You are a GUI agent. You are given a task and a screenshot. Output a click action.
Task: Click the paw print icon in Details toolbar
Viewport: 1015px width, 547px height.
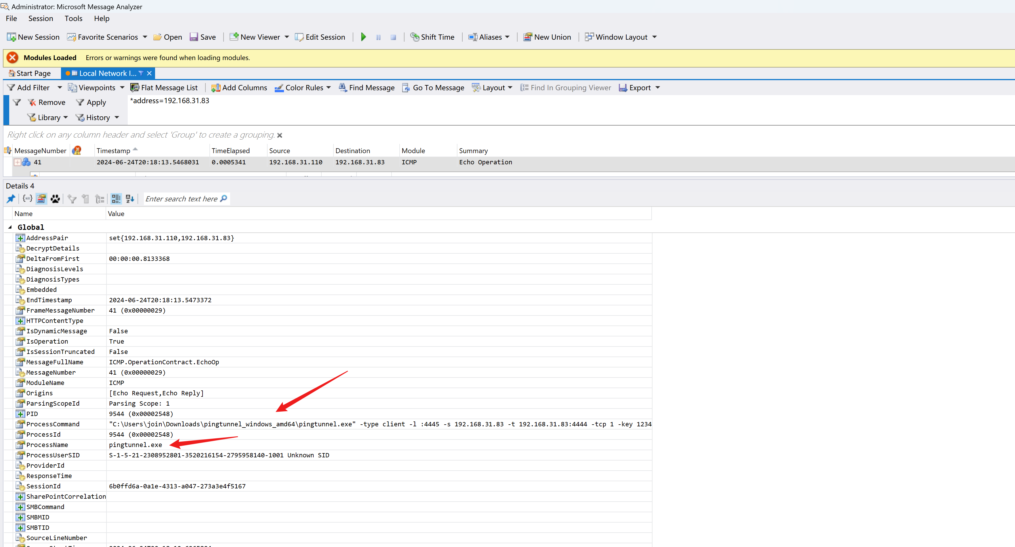click(55, 199)
